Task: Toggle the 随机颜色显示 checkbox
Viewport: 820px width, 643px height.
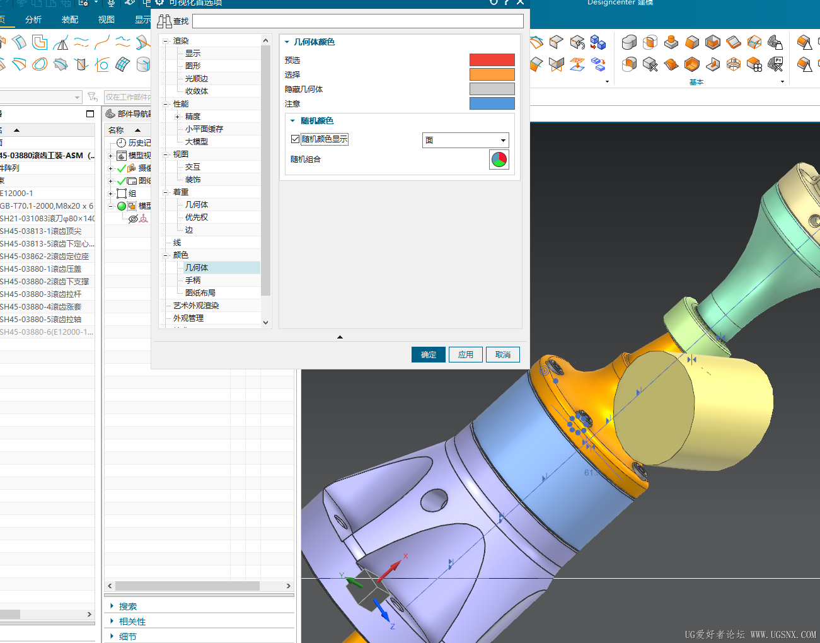Action: pos(295,139)
